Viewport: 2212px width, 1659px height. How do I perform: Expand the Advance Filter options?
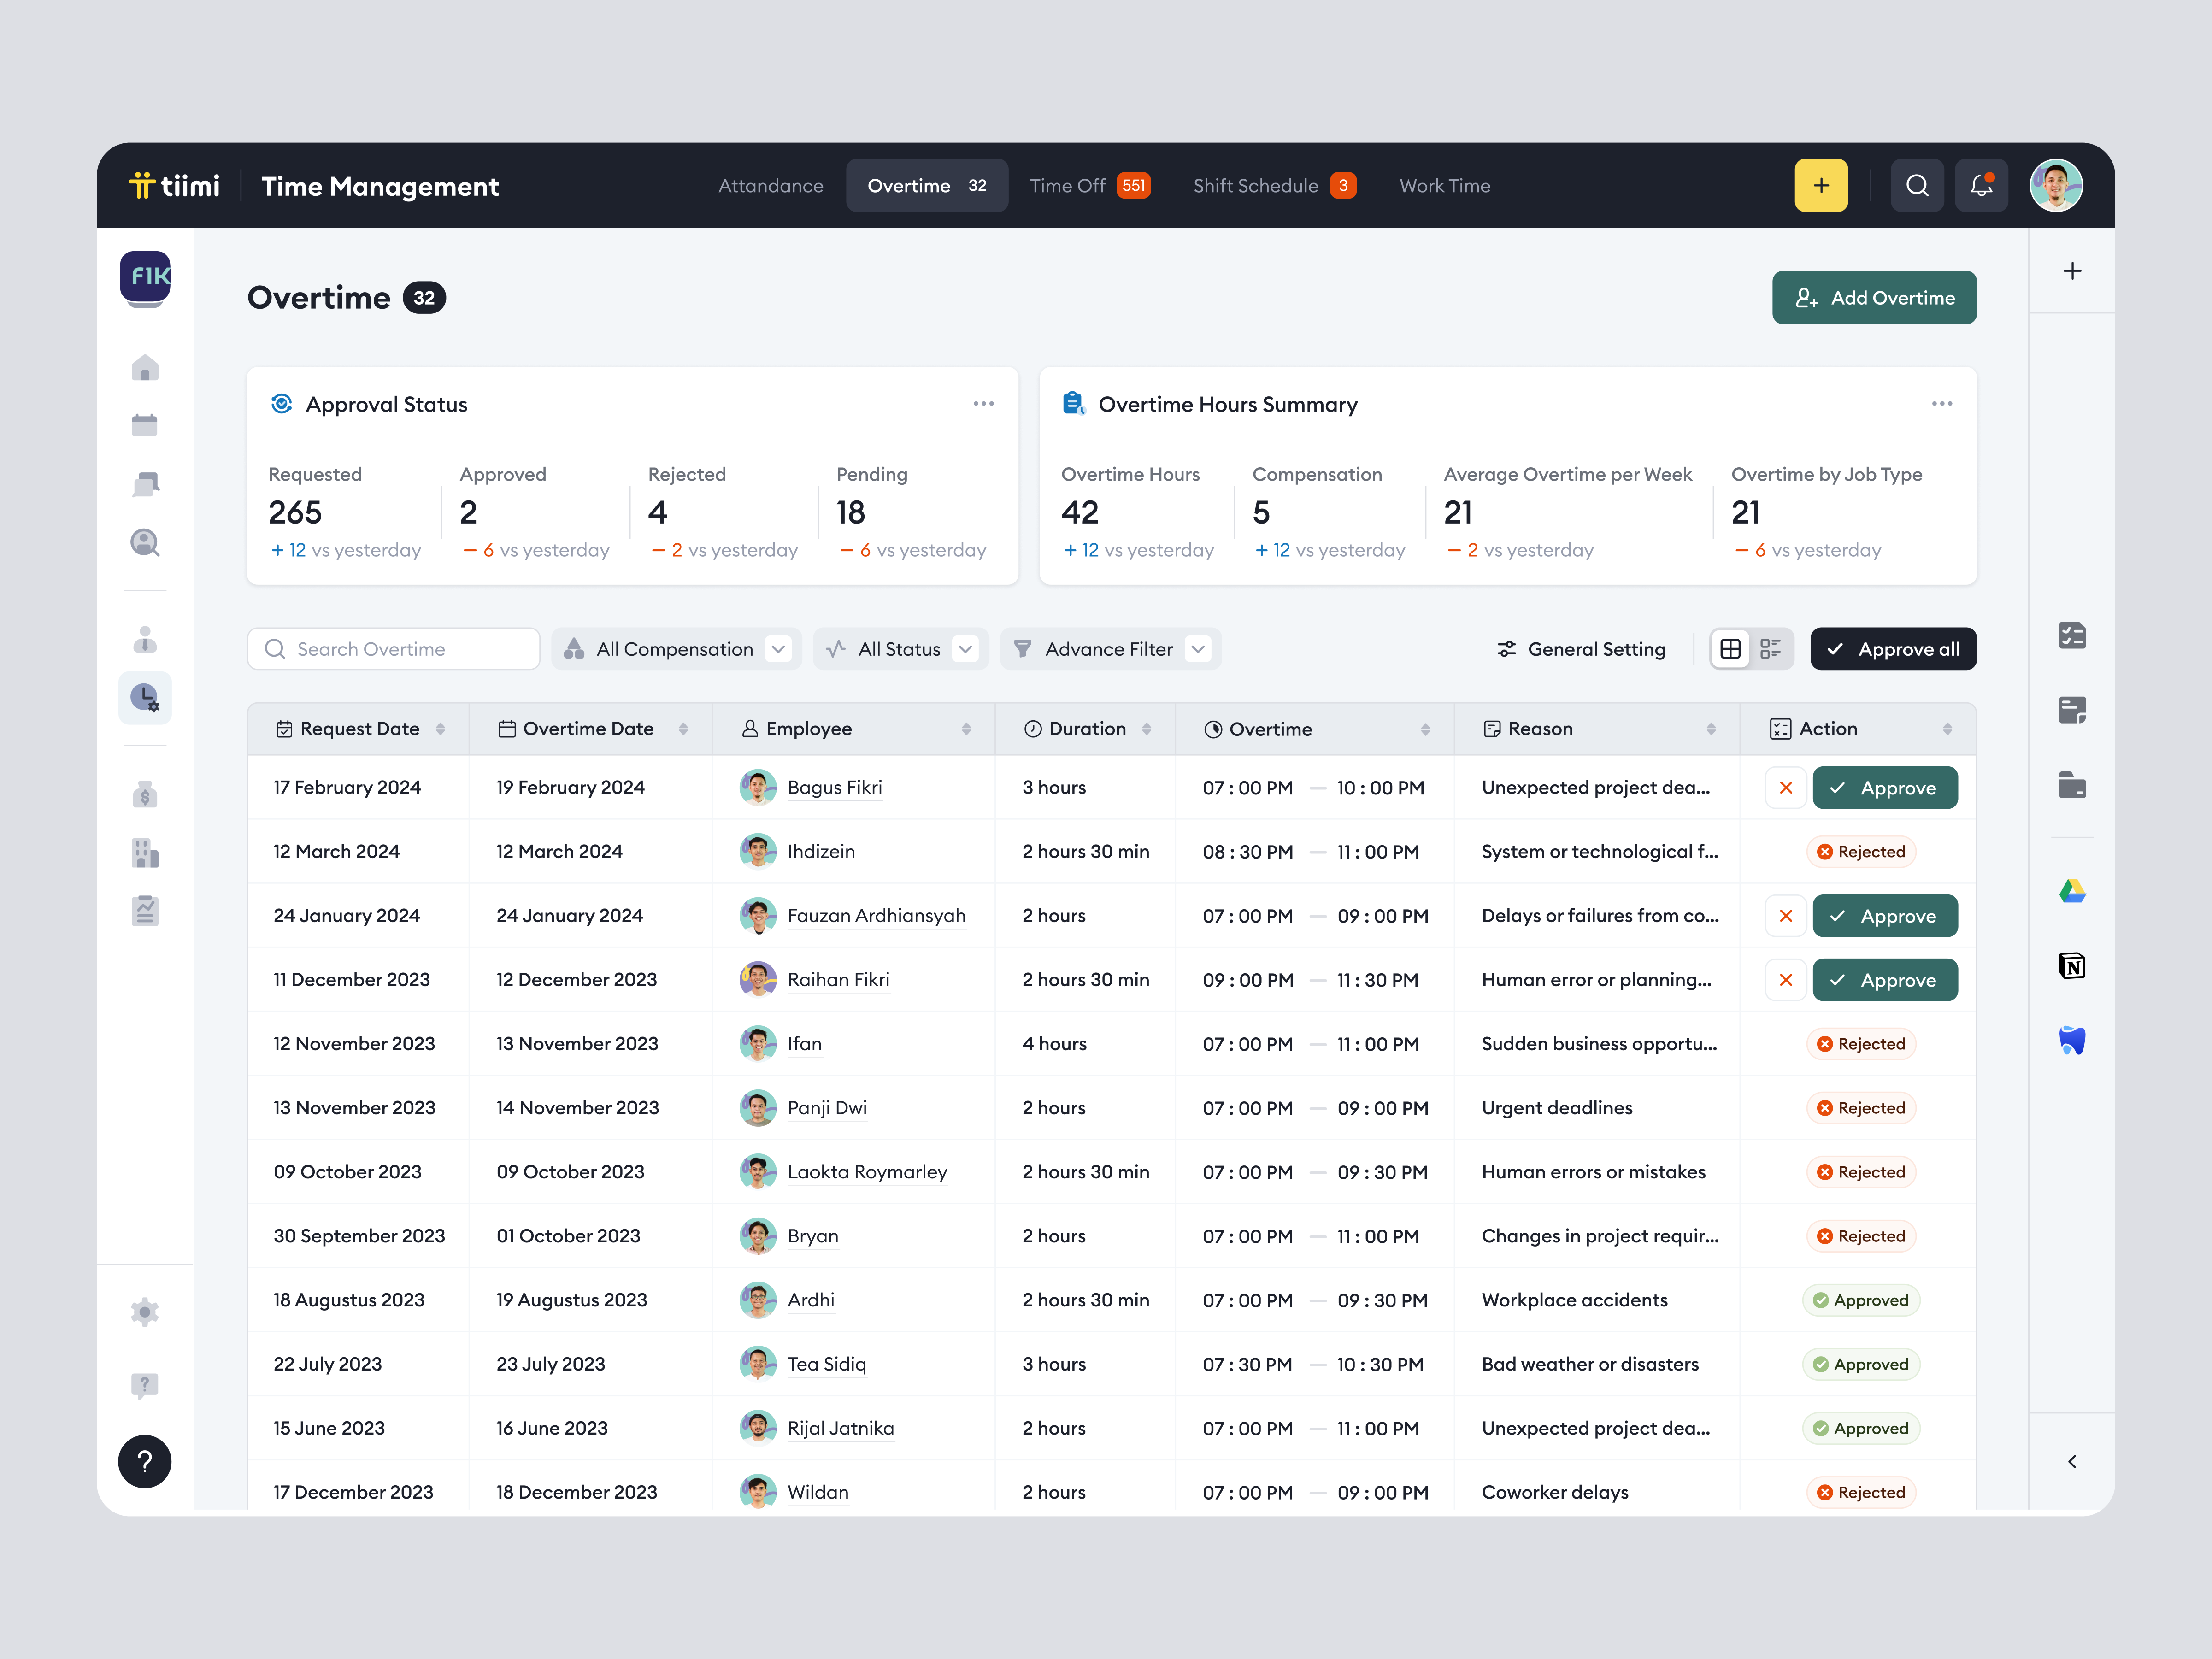click(x=1109, y=648)
